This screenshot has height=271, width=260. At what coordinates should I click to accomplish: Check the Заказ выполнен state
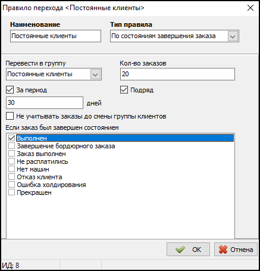point(11,154)
